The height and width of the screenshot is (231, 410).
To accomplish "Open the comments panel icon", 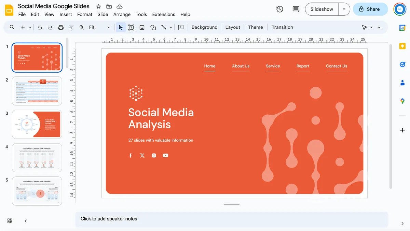I will tap(296, 9).
